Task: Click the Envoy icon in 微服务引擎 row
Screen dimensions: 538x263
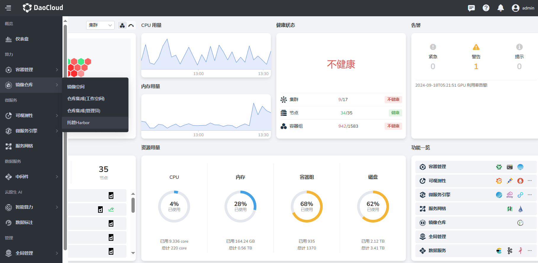Action: click(510, 195)
